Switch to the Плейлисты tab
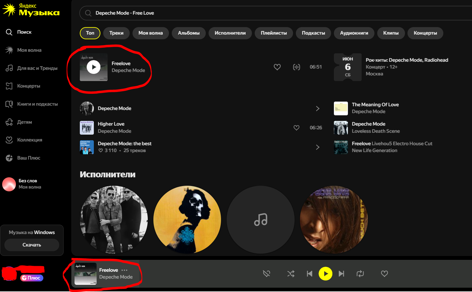 274,33
